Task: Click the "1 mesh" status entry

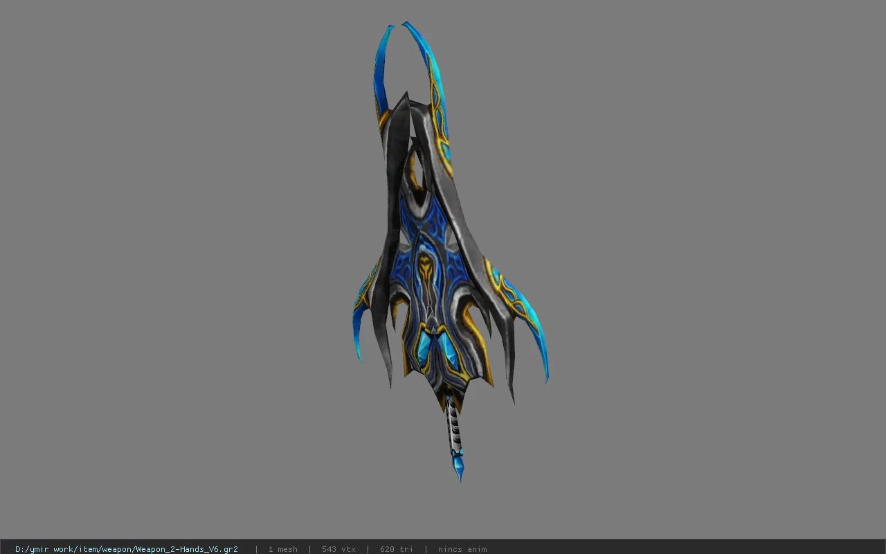Action: click(283, 549)
